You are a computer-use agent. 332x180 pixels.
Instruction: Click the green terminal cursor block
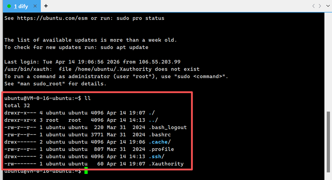tap(86, 171)
